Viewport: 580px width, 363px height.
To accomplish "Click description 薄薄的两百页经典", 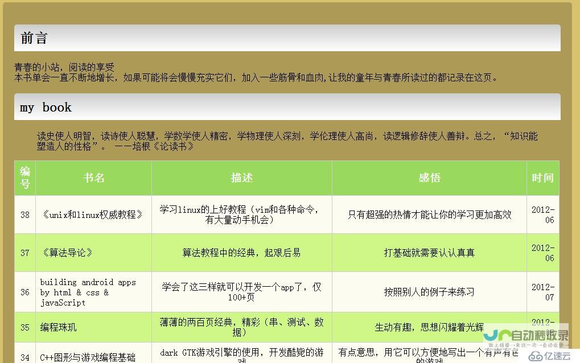I will [241, 328].
